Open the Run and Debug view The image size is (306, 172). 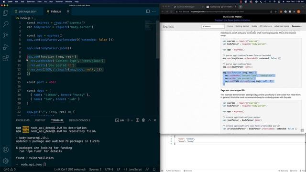click(6, 47)
